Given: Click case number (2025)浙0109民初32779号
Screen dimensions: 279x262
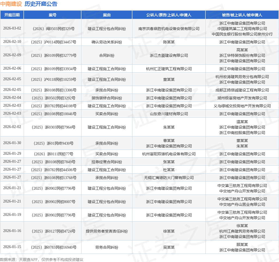Looking at the screenshot, I should click(54, 55).
